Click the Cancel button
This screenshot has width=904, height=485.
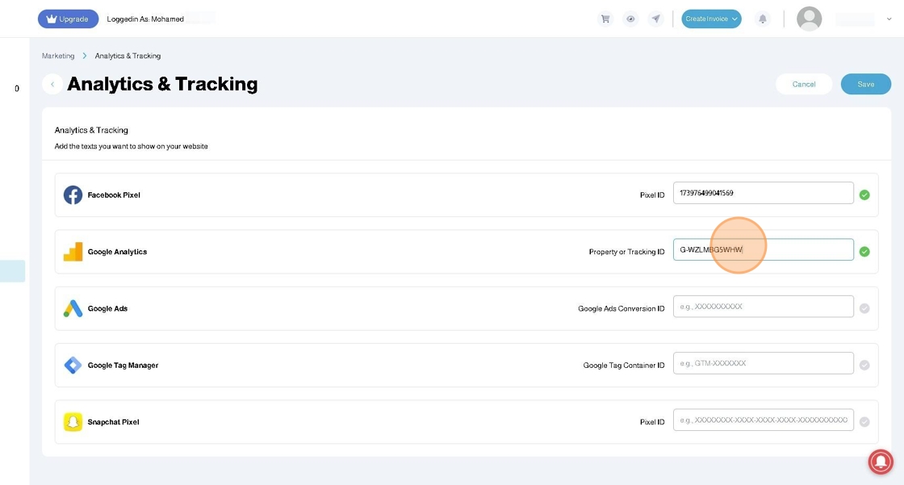[x=804, y=84]
